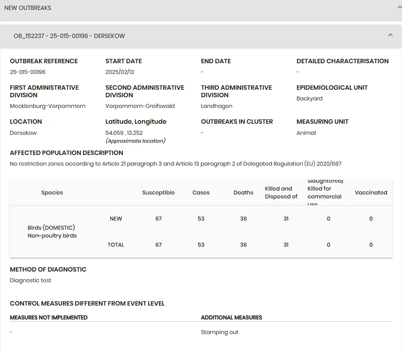
Task: Select outbreak reference value 25-015-00196
Action: (x=28, y=72)
